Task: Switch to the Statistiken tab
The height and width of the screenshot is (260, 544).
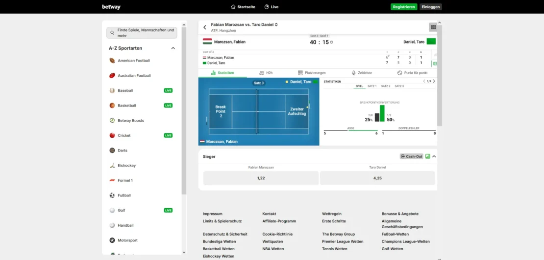Action: pyautogui.click(x=223, y=73)
